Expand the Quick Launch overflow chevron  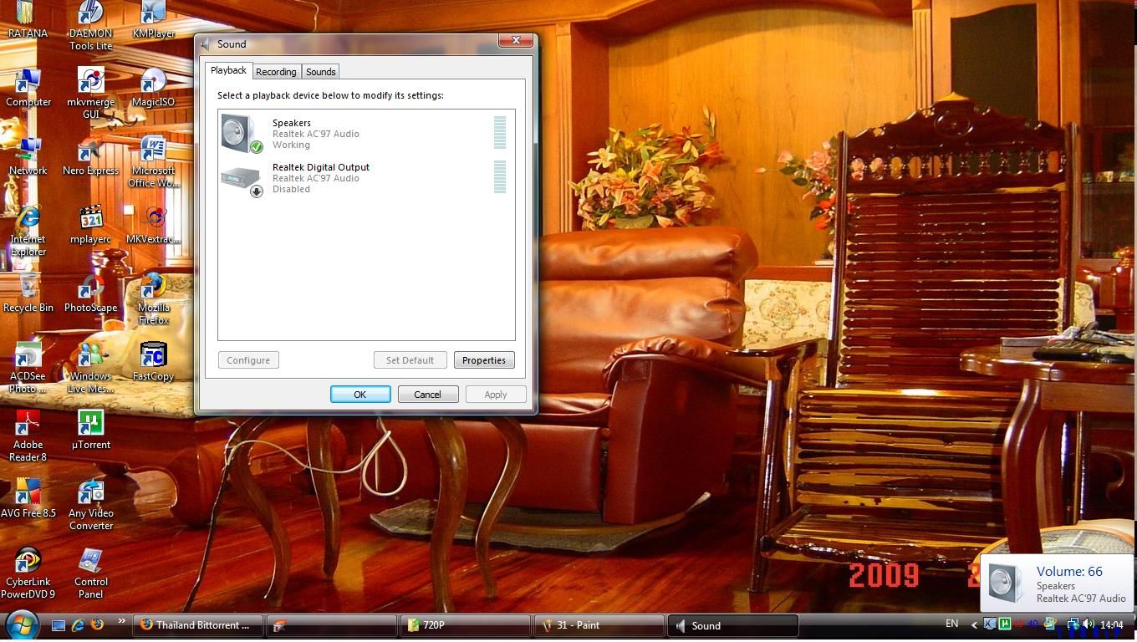[121, 621]
